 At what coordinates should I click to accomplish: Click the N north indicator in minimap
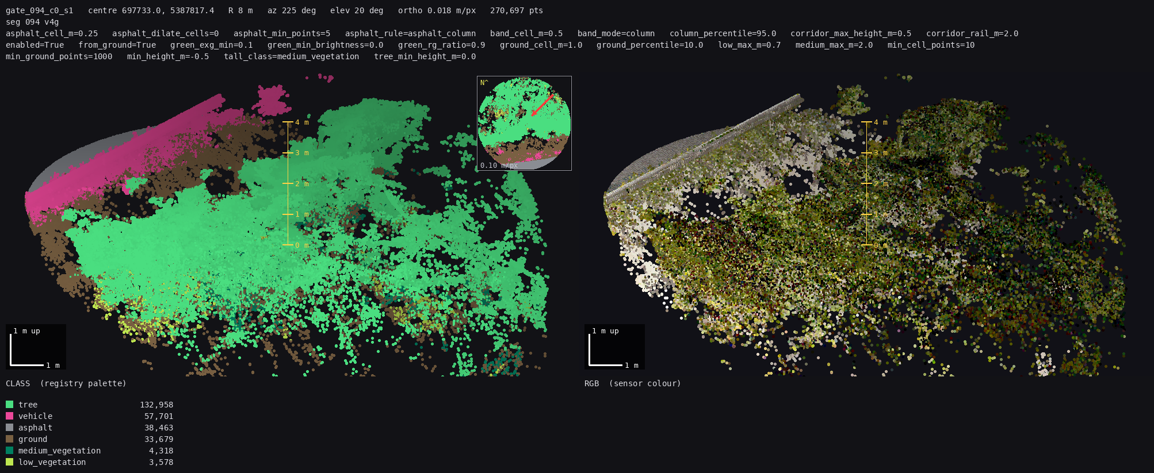(484, 83)
